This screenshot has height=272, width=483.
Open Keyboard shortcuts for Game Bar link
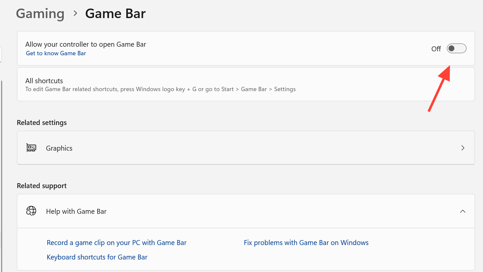(97, 257)
